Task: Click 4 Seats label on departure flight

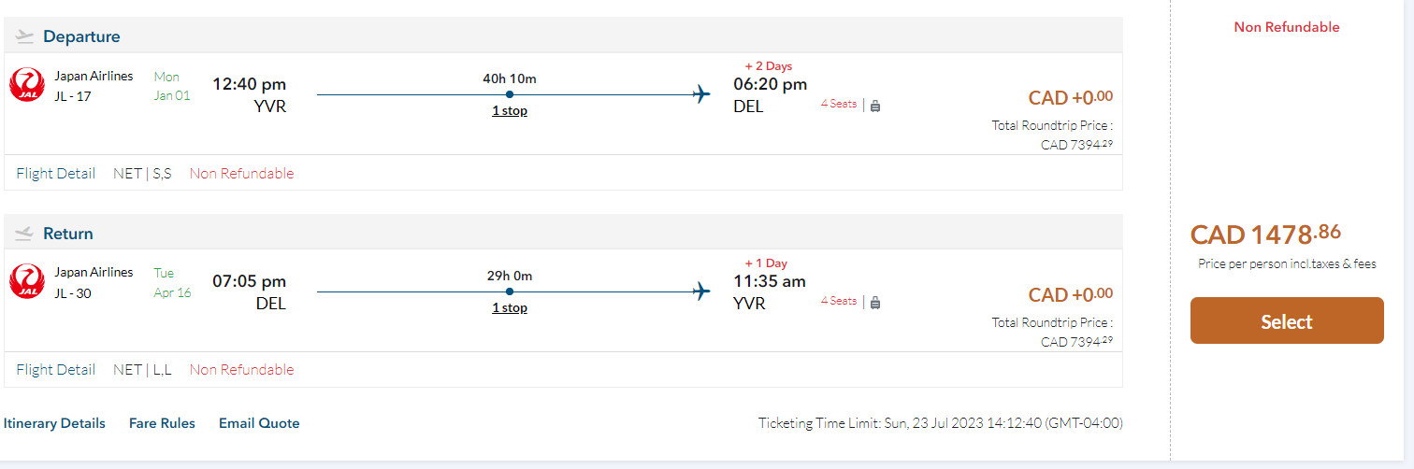Action: coord(839,104)
